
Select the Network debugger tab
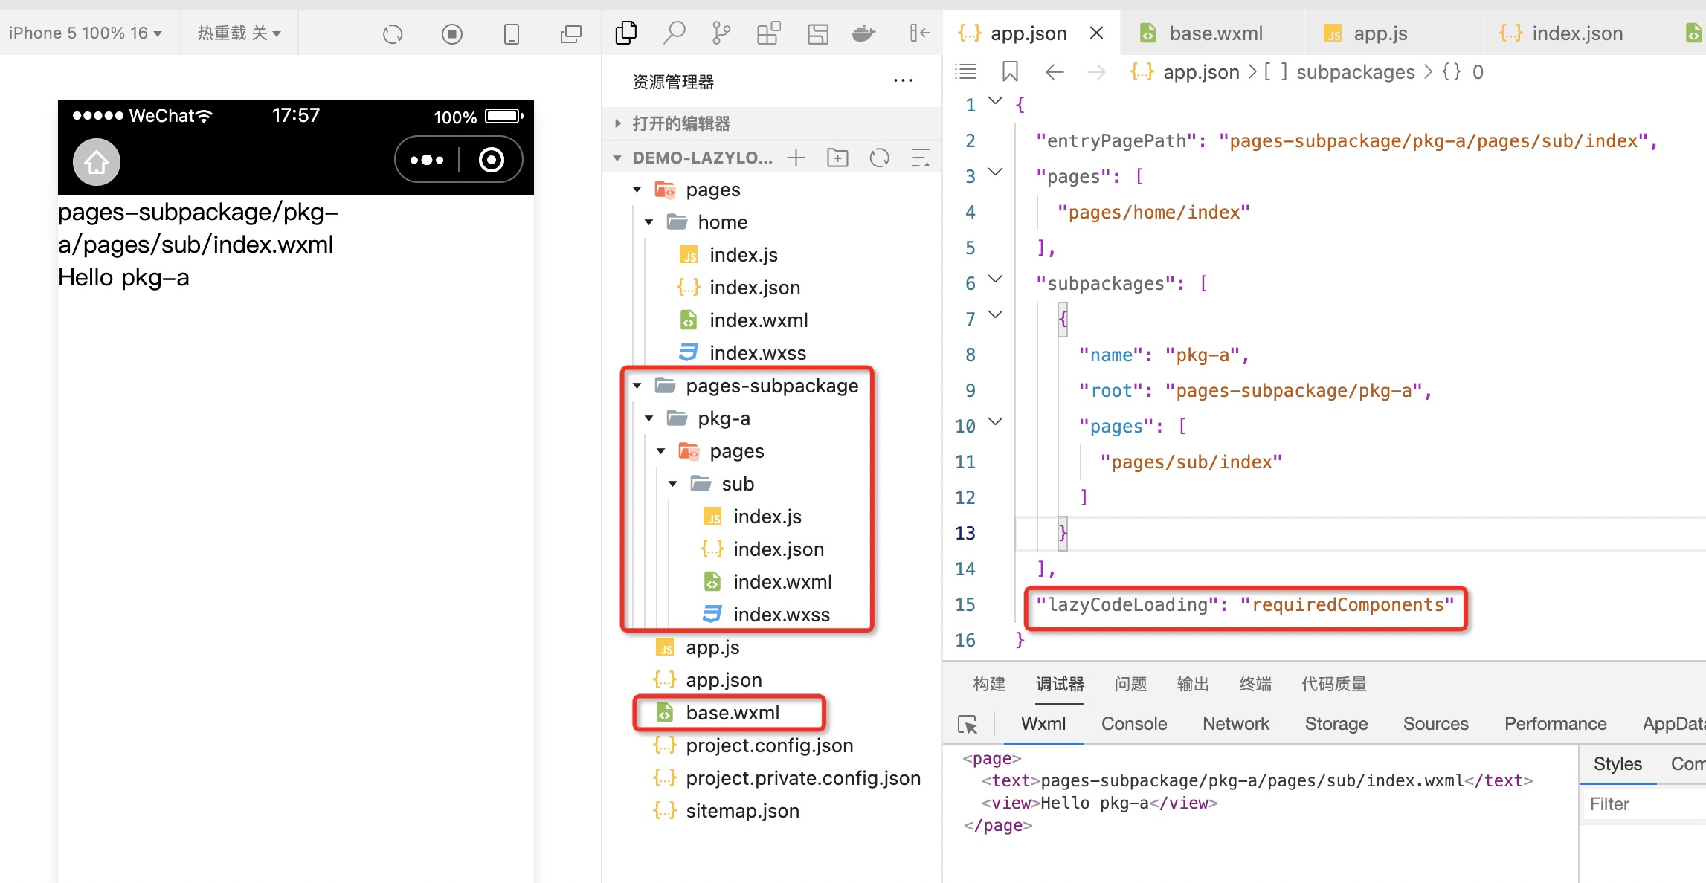point(1236,724)
